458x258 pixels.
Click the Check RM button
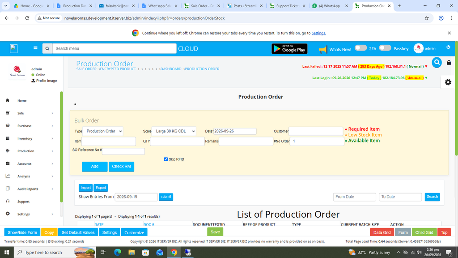point(121,167)
